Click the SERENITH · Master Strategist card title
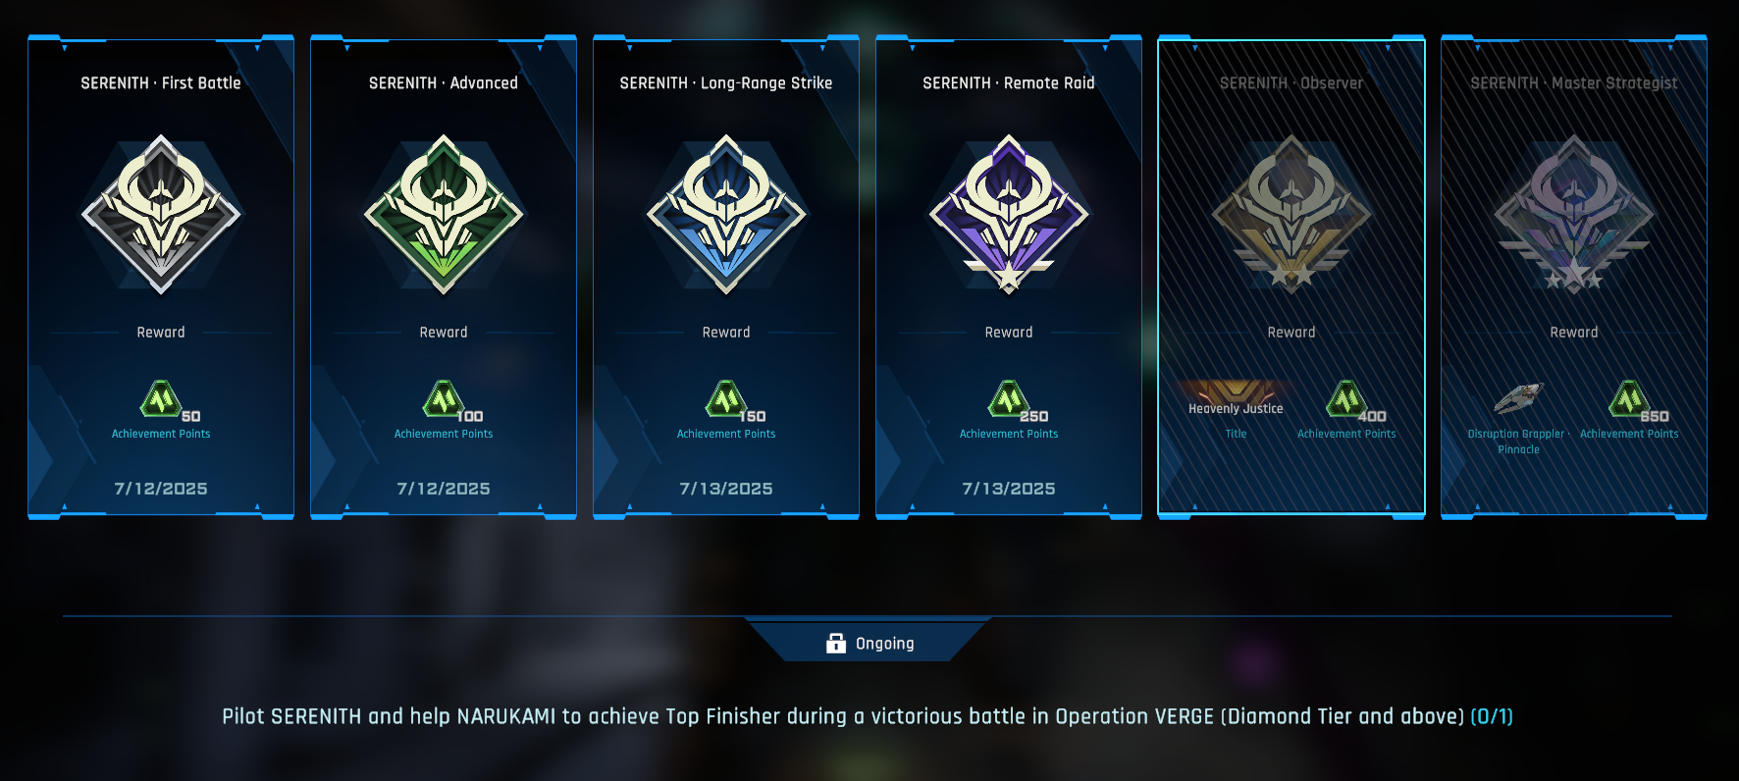The image size is (1739, 781). click(x=1574, y=83)
